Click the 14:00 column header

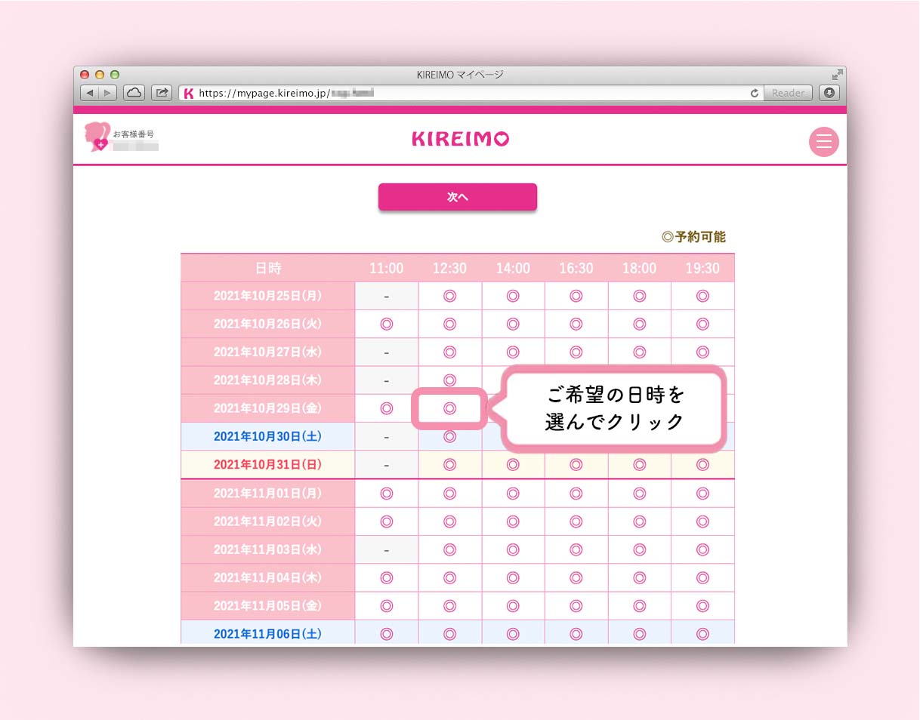[513, 268]
